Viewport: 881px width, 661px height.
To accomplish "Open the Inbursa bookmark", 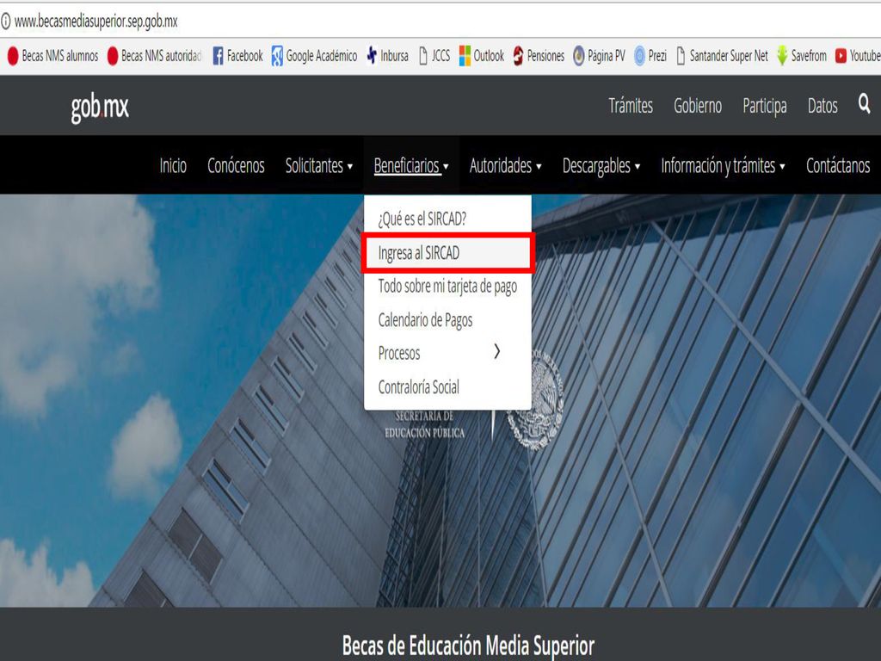I will tap(387, 56).
